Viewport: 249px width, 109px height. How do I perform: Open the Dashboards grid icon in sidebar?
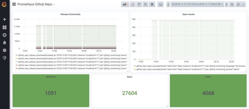tap(4, 27)
